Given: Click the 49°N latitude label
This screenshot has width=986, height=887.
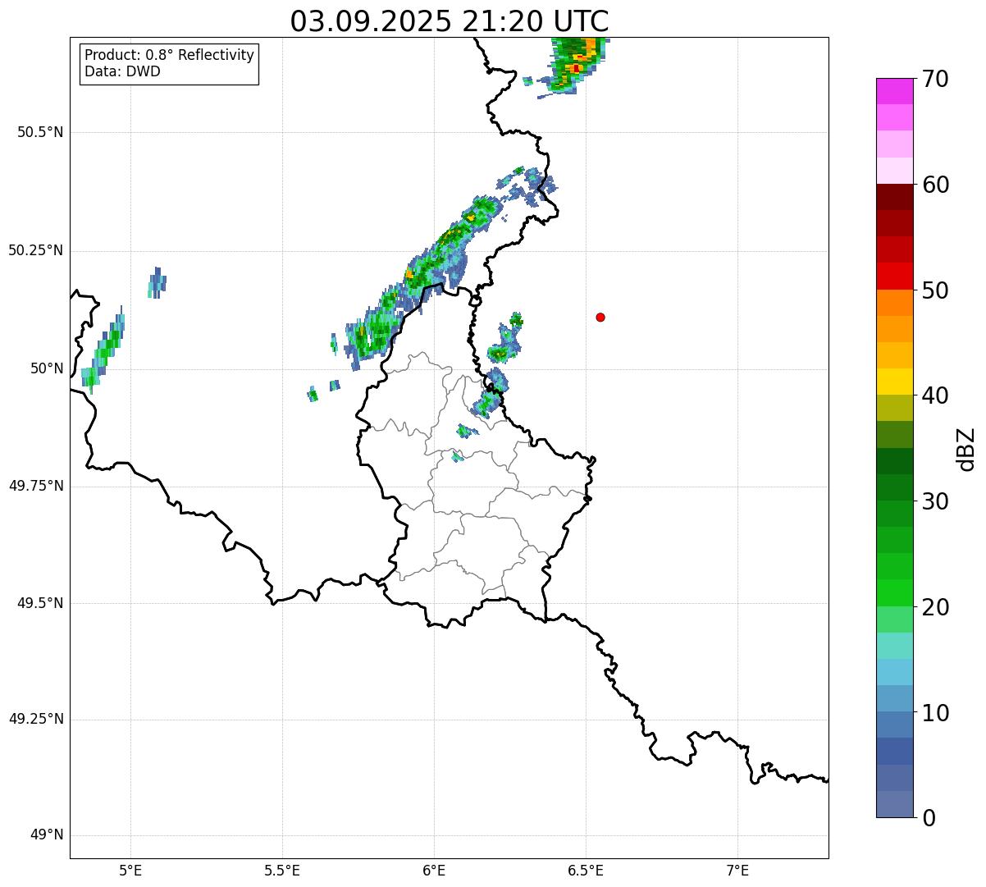Looking at the screenshot, I should pos(47,835).
